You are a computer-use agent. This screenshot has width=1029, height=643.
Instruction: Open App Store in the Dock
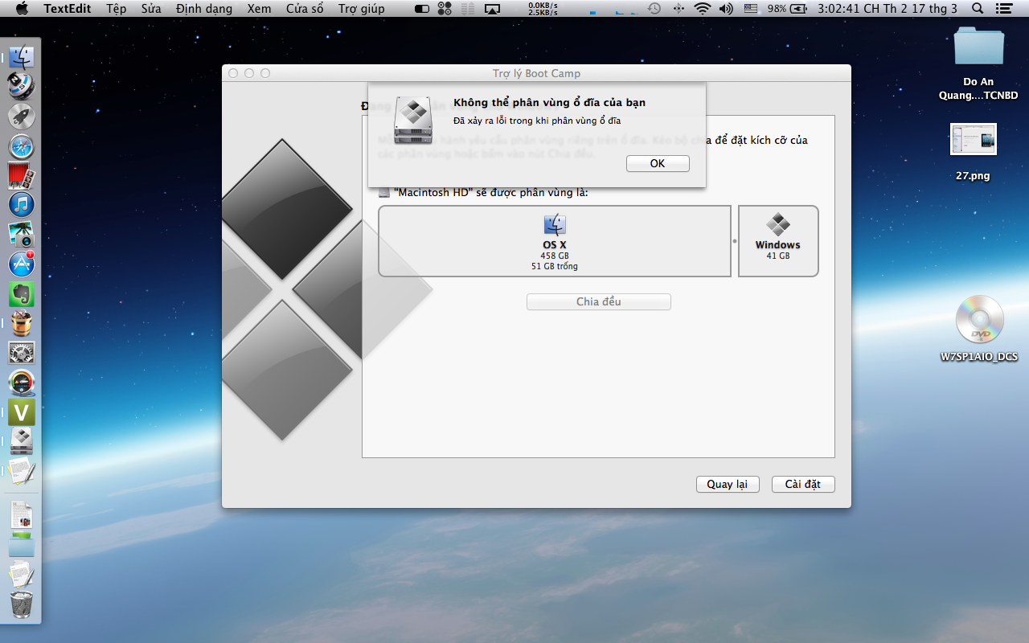[22, 264]
